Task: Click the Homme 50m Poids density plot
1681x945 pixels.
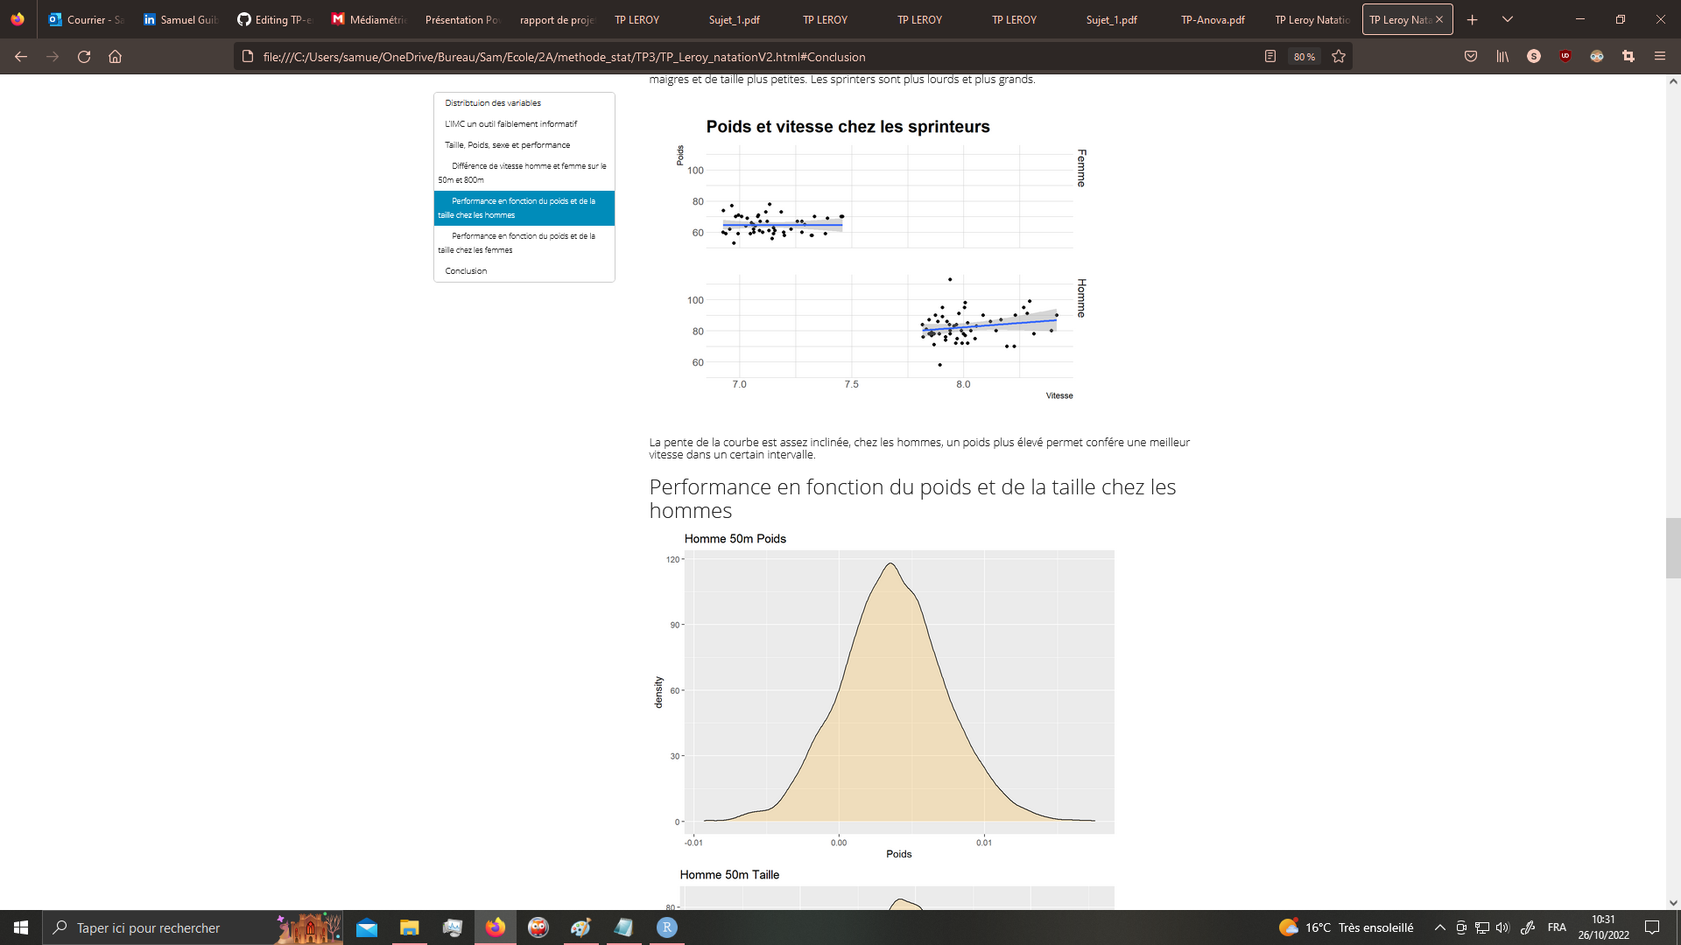Action: [885, 696]
